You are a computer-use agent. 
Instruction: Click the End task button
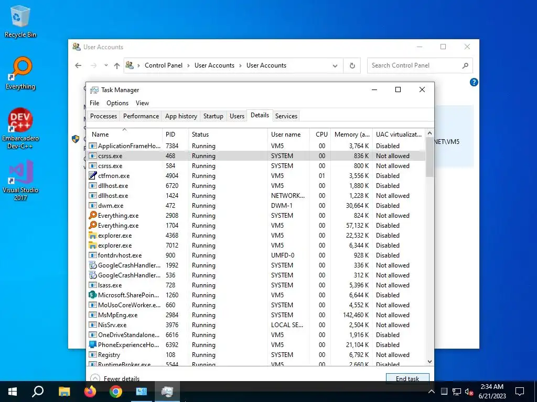click(x=407, y=378)
